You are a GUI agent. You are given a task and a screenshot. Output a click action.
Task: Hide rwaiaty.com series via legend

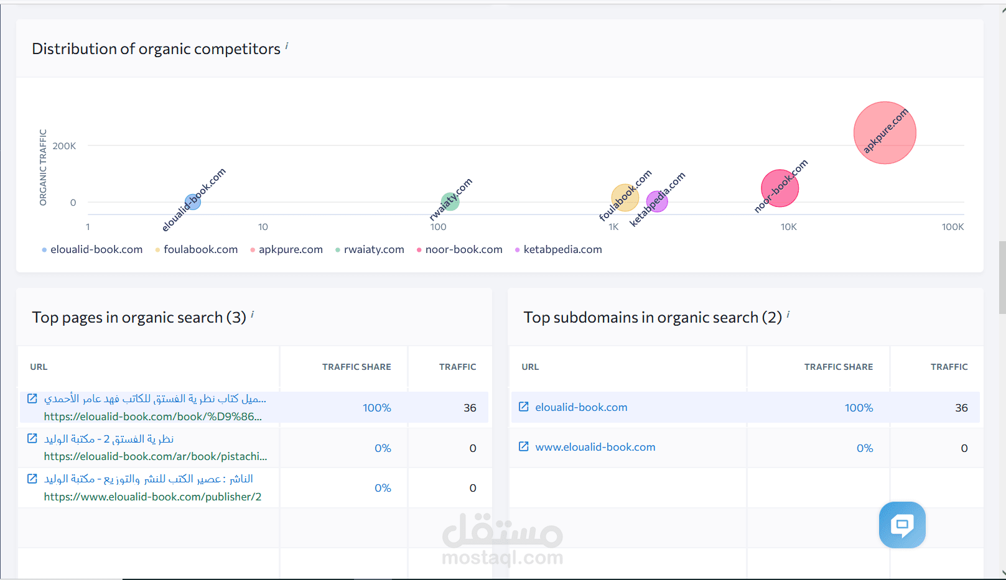tap(374, 249)
